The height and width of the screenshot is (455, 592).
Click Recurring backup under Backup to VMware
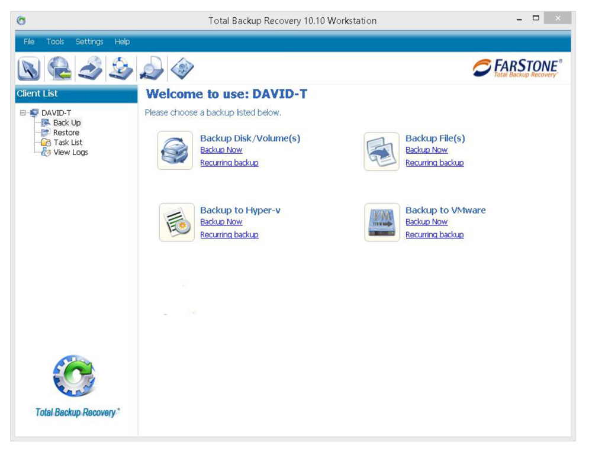(435, 235)
